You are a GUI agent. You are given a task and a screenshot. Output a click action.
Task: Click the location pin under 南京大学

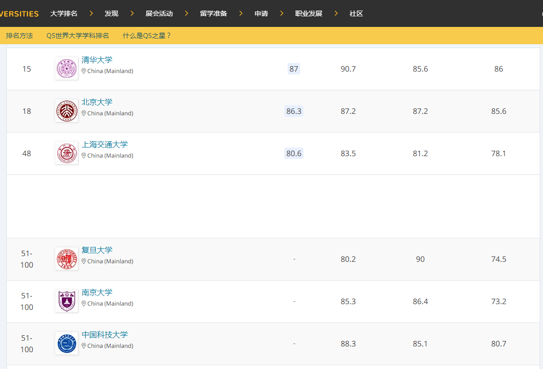tap(84, 303)
